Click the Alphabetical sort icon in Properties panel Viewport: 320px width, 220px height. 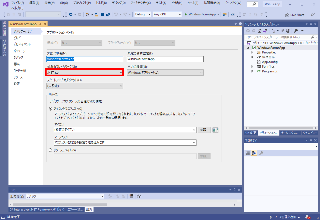click(254, 153)
